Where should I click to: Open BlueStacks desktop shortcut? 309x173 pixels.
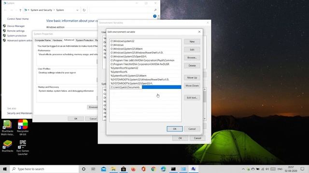tap(8, 146)
